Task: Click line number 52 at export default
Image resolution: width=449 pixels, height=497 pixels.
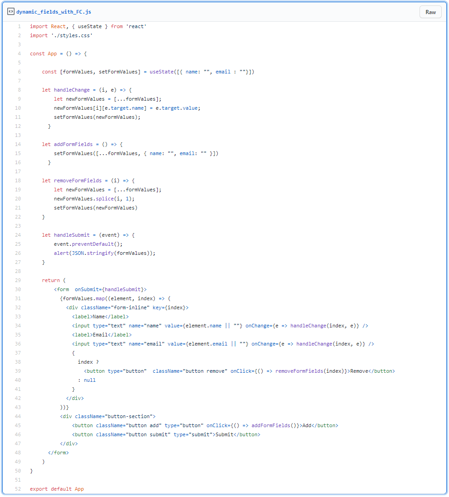Action: tap(18, 489)
